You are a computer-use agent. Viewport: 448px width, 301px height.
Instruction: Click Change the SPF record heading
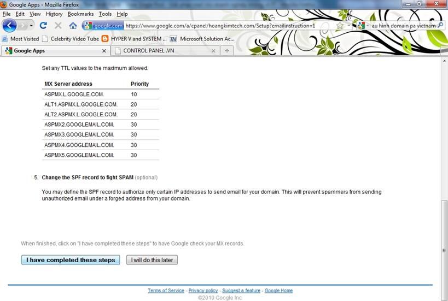tap(88, 178)
